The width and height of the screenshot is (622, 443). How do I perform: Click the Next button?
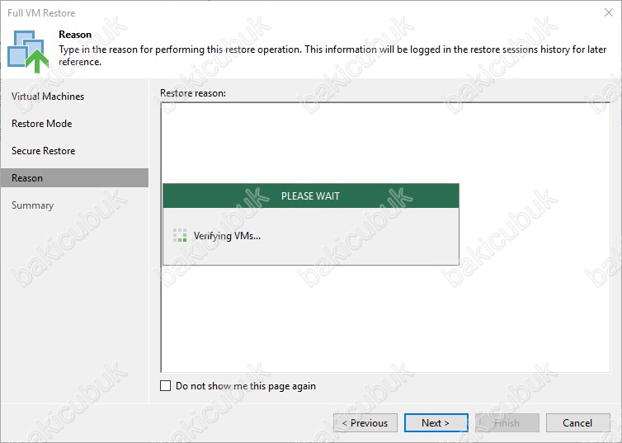click(x=436, y=422)
